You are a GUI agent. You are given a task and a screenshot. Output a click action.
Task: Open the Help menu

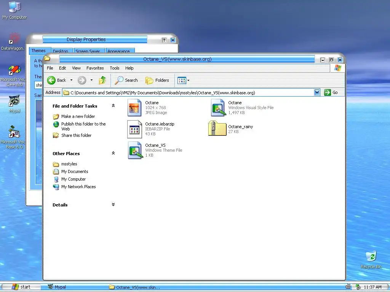(129, 68)
